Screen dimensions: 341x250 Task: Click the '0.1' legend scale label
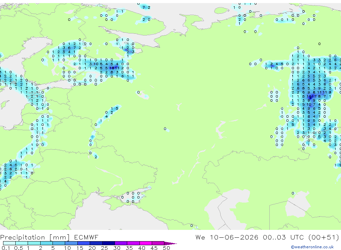[6, 248]
